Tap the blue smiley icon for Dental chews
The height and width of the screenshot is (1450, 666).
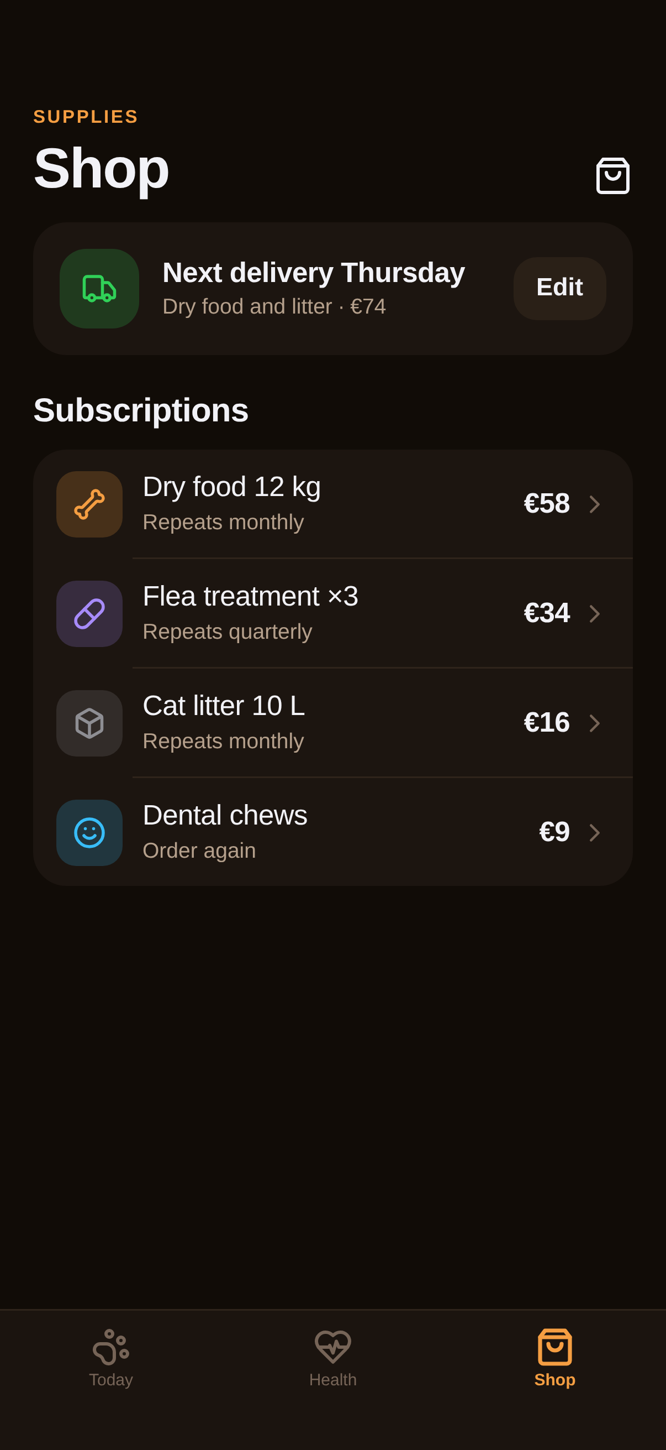[89, 832]
